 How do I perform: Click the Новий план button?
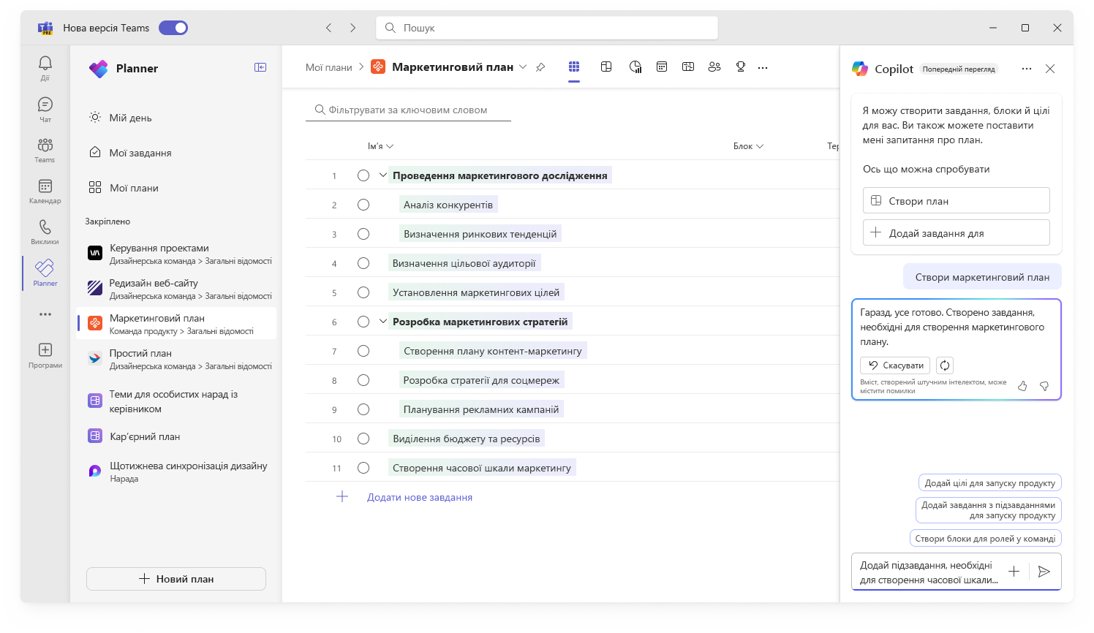pos(176,579)
